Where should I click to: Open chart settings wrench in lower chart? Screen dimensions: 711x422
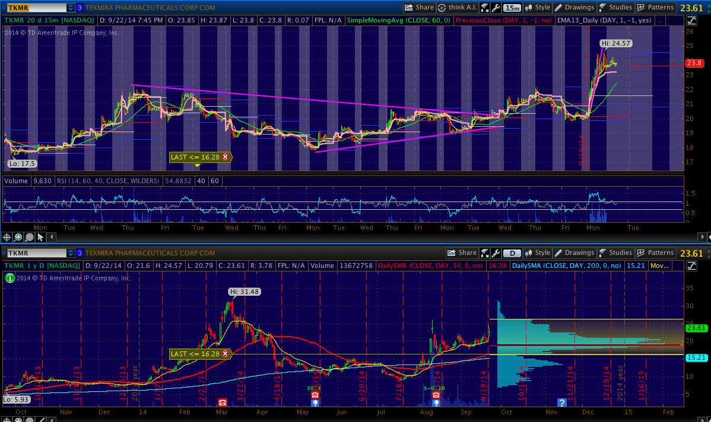pos(496,253)
